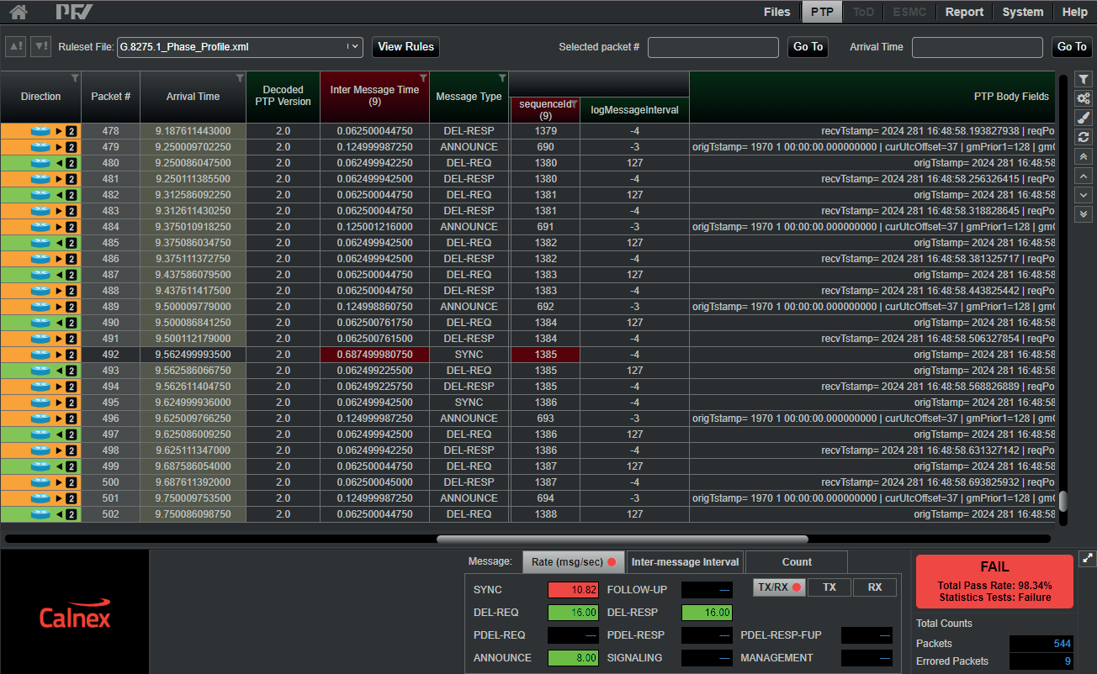Click the Selected packet # input field
This screenshot has width=1097, height=674.
point(713,47)
